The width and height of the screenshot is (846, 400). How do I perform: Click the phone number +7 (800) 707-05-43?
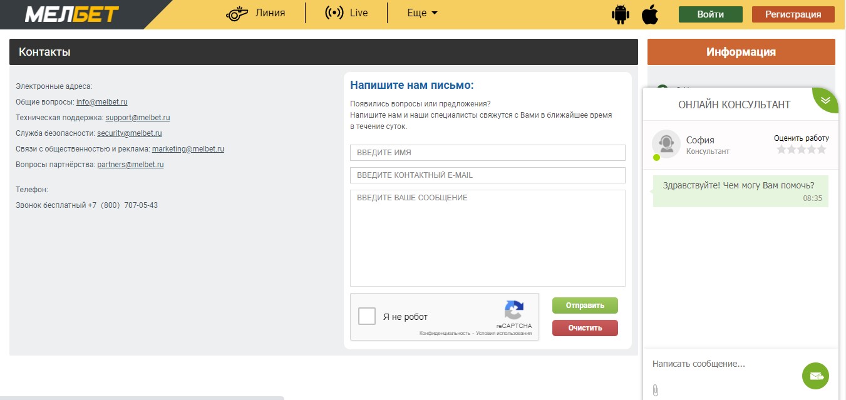(x=123, y=205)
